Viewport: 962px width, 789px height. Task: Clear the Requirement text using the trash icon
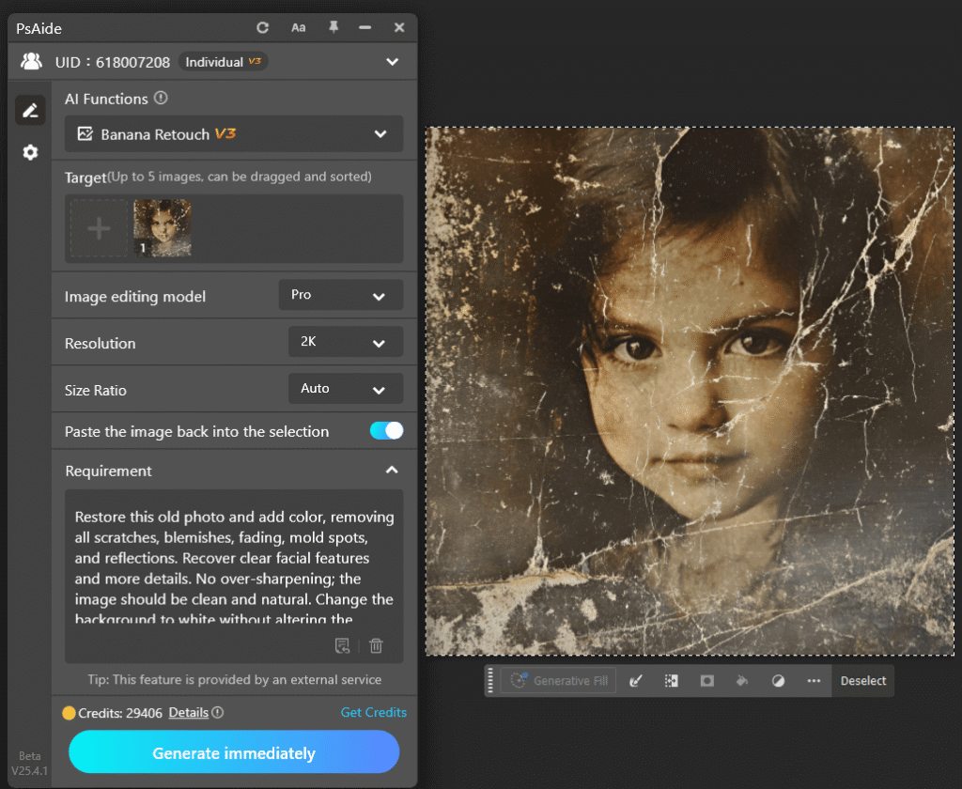(x=376, y=645)
